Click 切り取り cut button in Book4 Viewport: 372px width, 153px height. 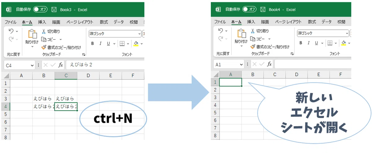[x=259, y=31]
